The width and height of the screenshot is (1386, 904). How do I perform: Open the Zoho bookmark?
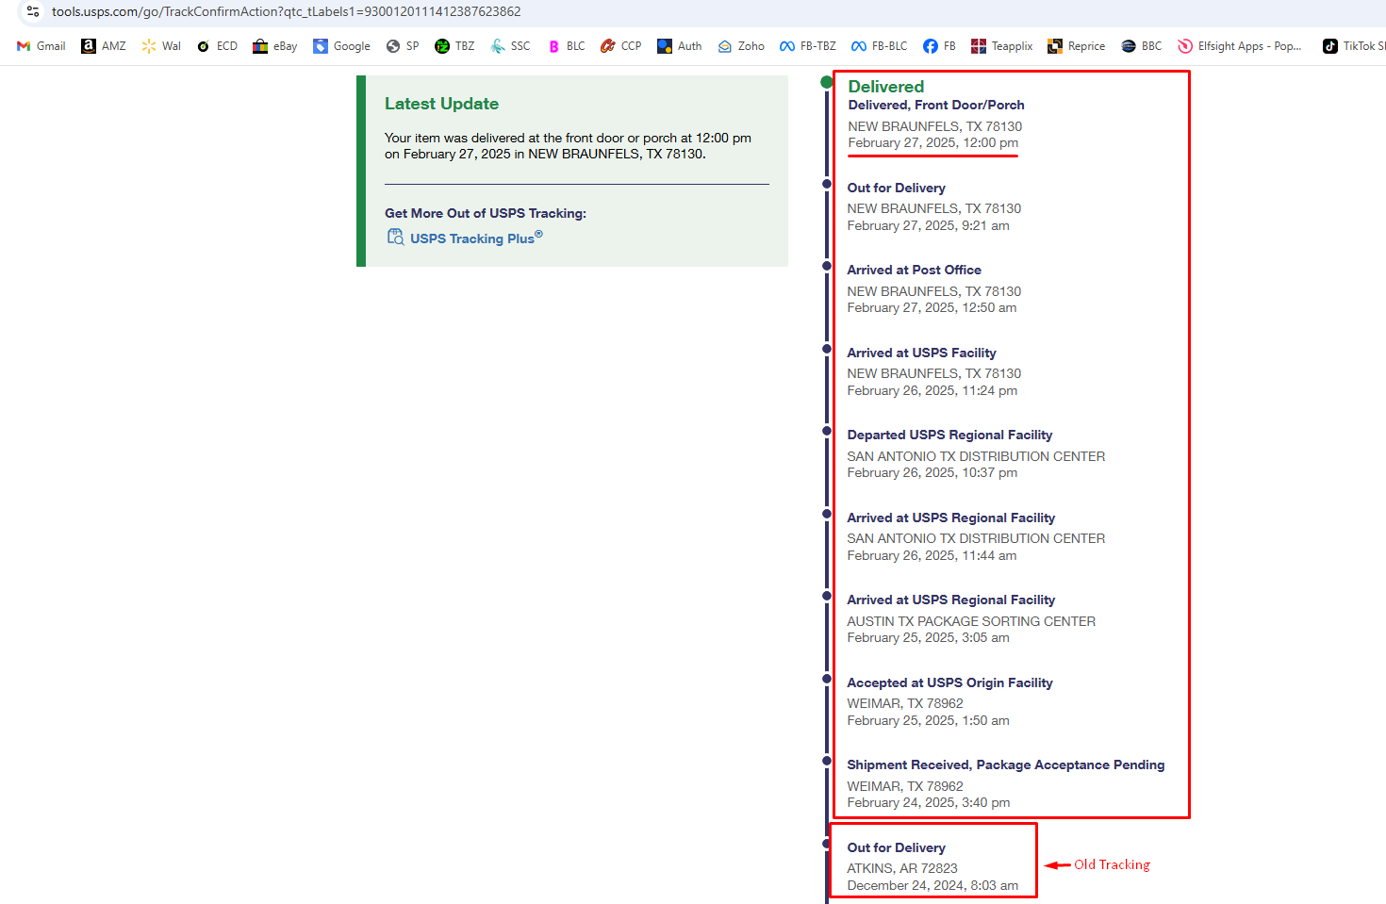click(741, 46)
